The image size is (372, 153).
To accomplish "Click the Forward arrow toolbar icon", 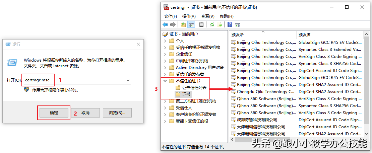I will 173,24.
